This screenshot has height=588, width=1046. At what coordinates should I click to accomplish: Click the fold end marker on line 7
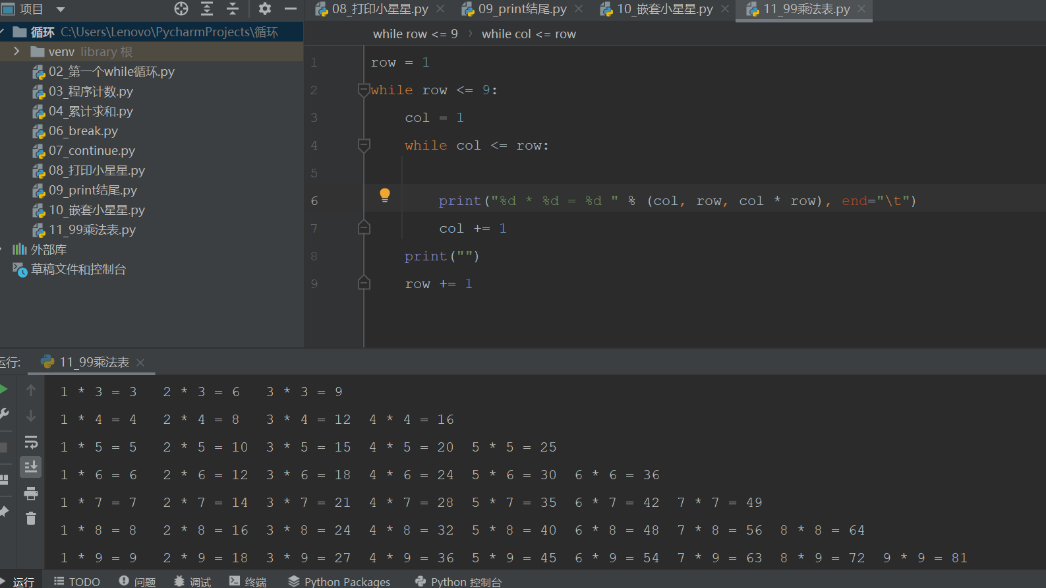click(x=364, y=228)
